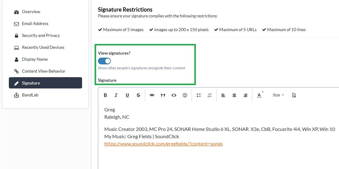Click in the signature text after Raleigh, NC
The width and height of the screenshot is (339, 169).
[130, 117]
